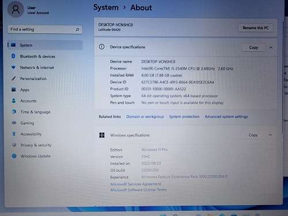Viewport: 288px width, 216px height.
Task: Click the vertical scrollbar of the About page
Action: point(283,77)
